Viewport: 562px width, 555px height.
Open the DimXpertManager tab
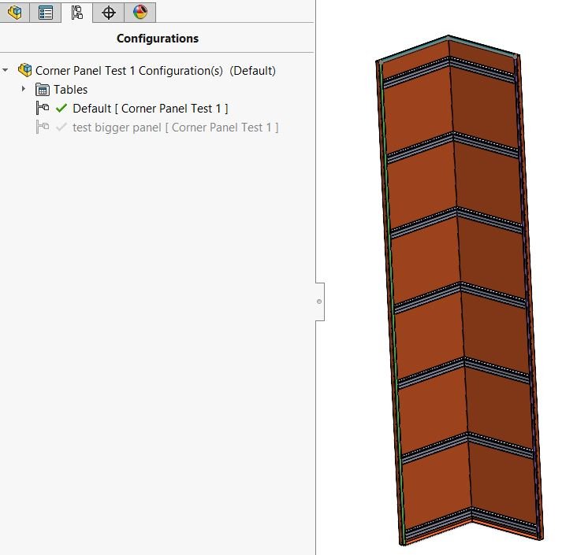[x=108, y=13]
